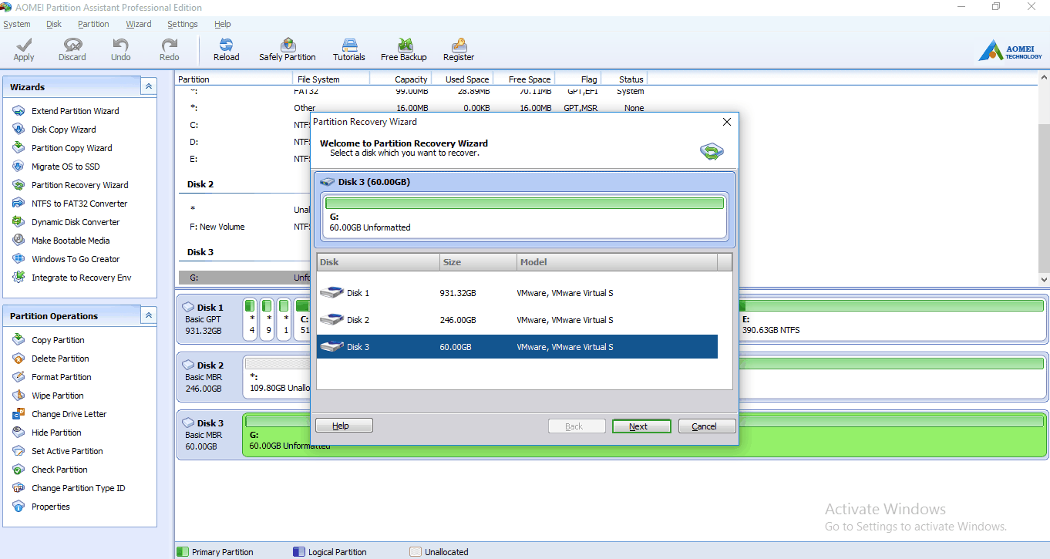Open the Disk menu
Image resolution: width=1050 pixels, height=559 pixels.
54,24
